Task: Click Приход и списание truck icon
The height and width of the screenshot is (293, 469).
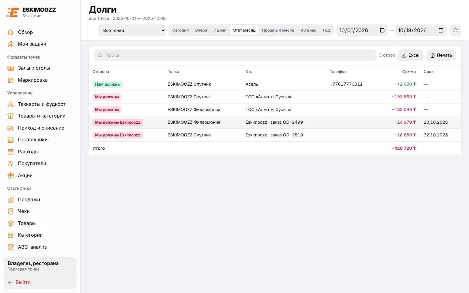Action: pyautogui.click(x=11, y=128)
